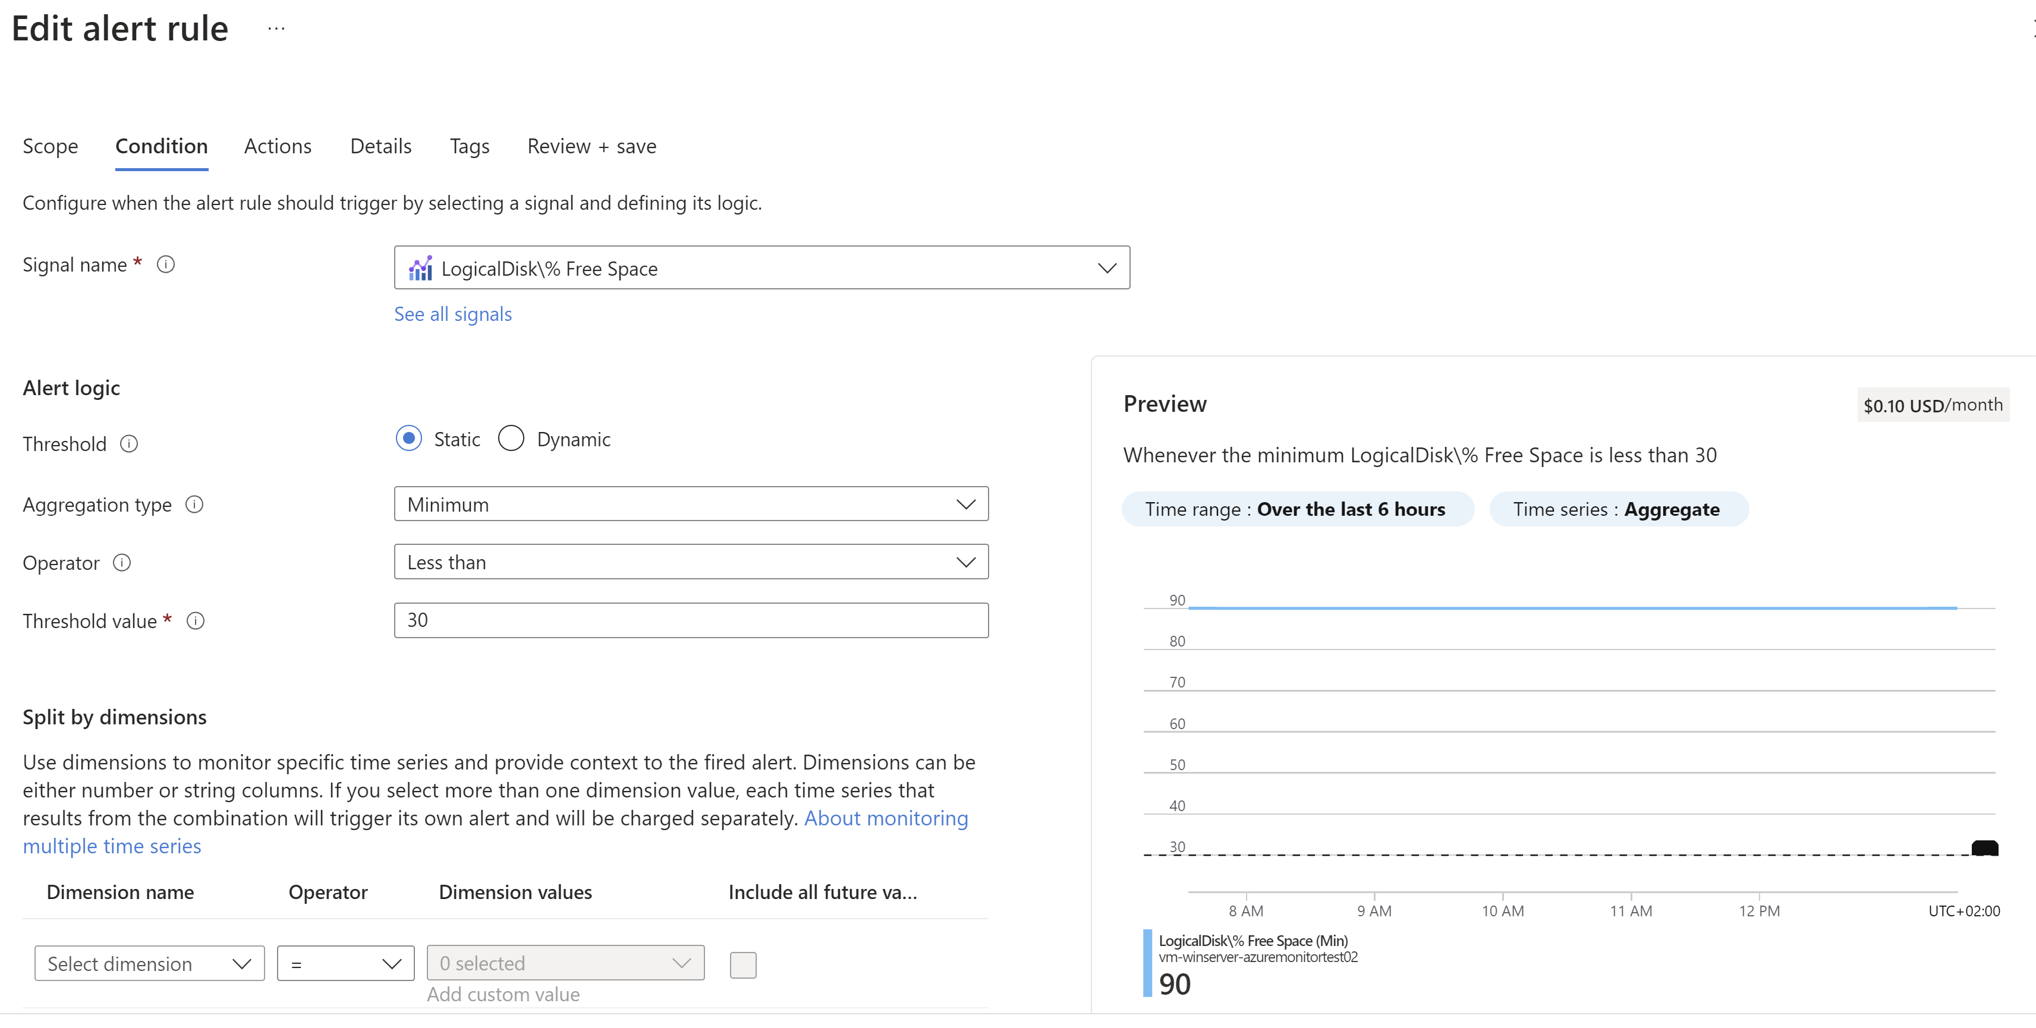
Task: Switch to the Actions tab
Action: [278, 146]
